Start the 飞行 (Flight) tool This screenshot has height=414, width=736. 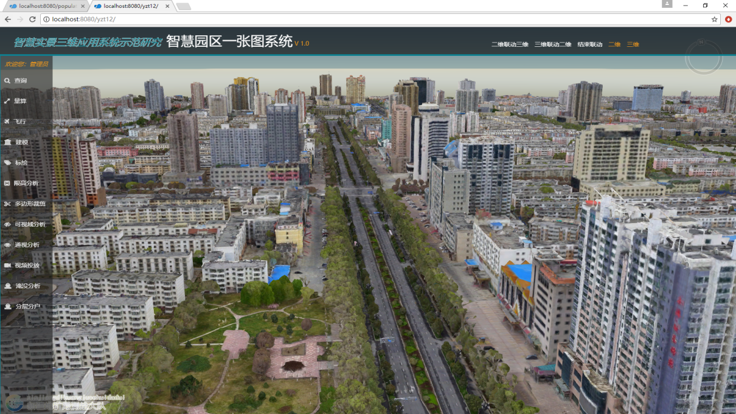18,122
